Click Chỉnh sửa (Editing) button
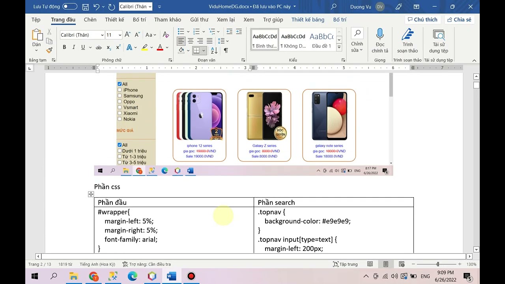 pos(357,41)
